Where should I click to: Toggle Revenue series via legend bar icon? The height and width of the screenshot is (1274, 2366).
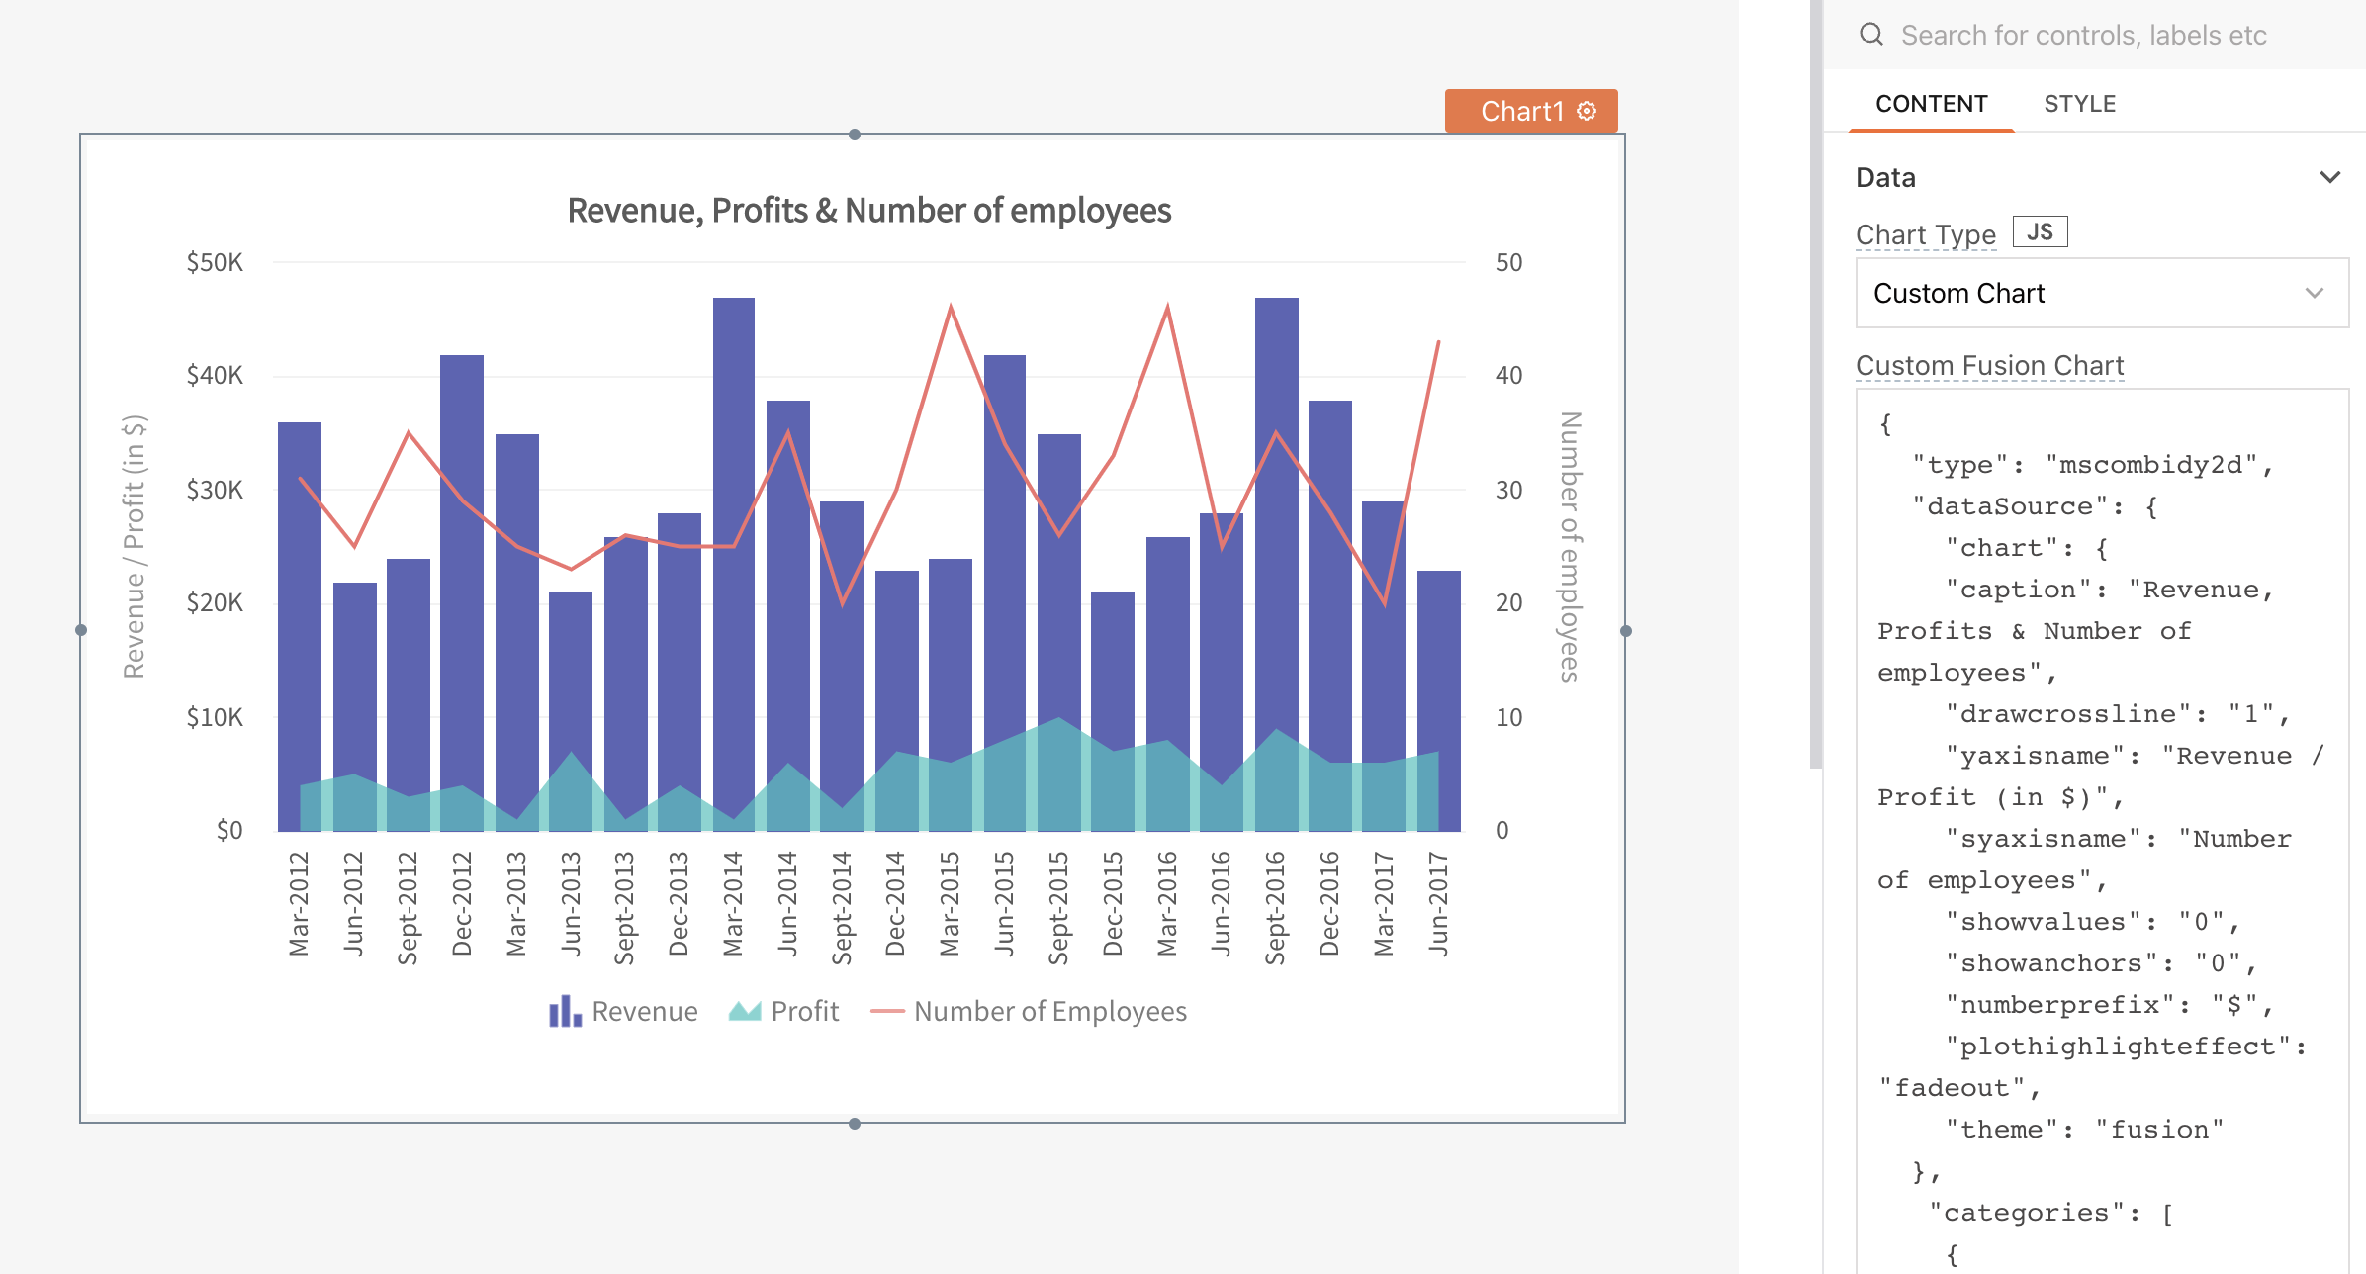(x=565, y=1011)
